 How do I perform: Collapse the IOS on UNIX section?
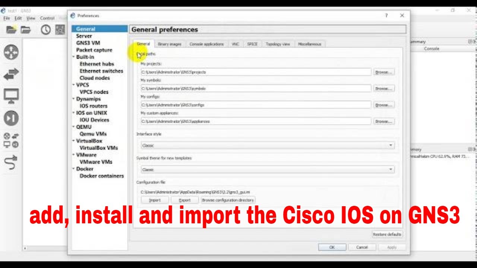point(73,113)
